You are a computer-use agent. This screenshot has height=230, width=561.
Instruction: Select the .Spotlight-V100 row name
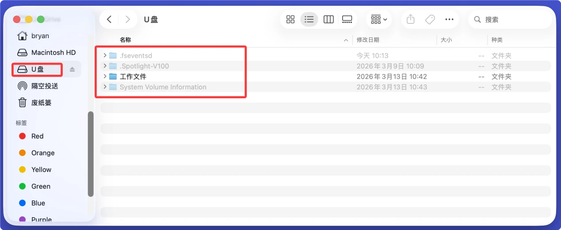pyautogui.click(x=145, y=66)
